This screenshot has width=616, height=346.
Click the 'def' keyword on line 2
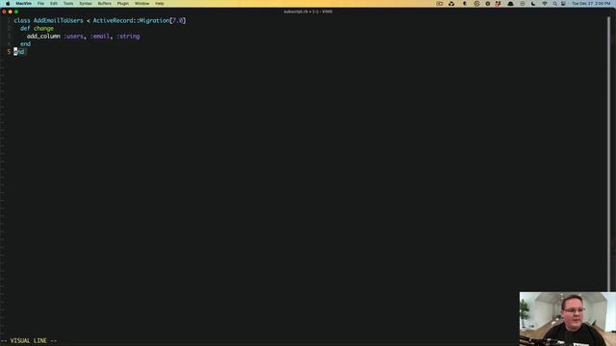coord(25,28)
